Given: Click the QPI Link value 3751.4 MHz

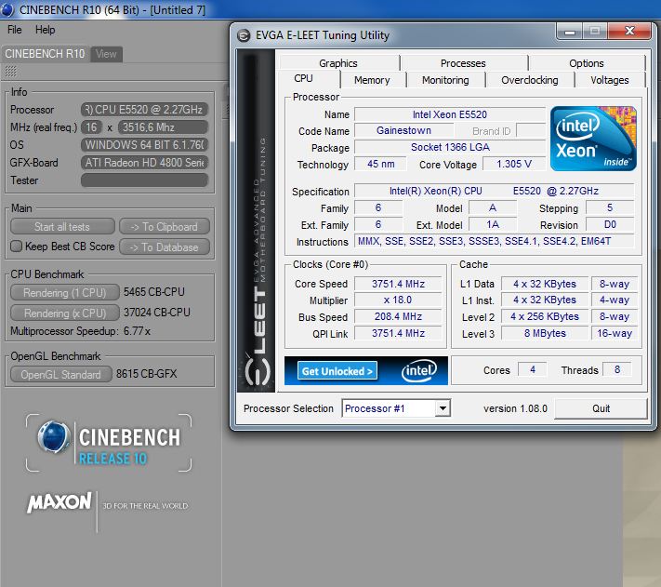Looking at the screenshot, I should tap(398, 333).
